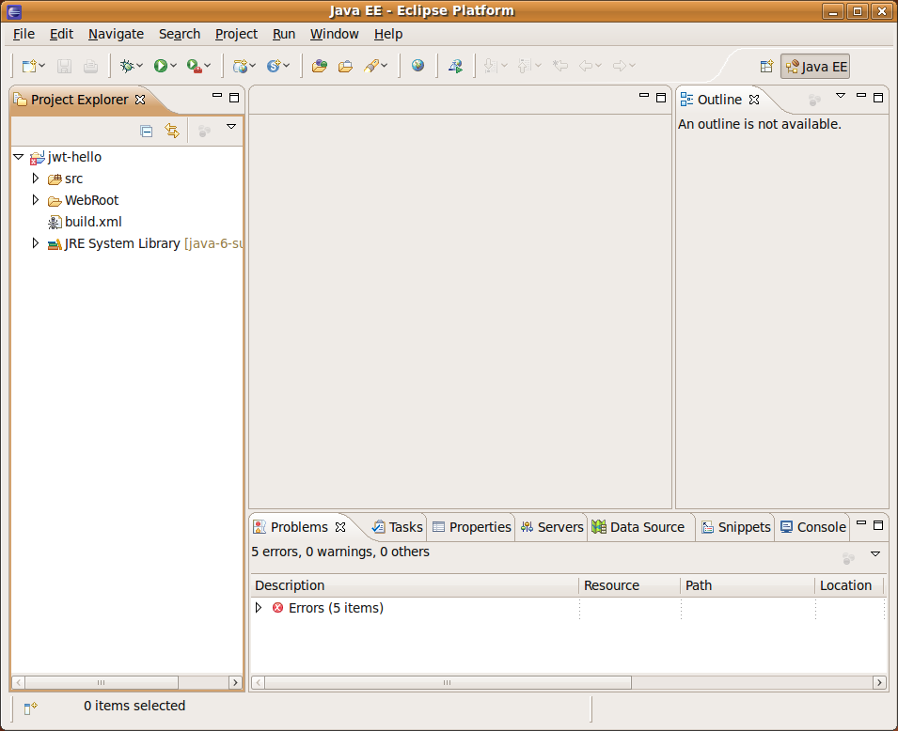Click the Previous Annotation toolbar icon
The image size is (898, 731).
pyautogui.click(x=524, y=66)
